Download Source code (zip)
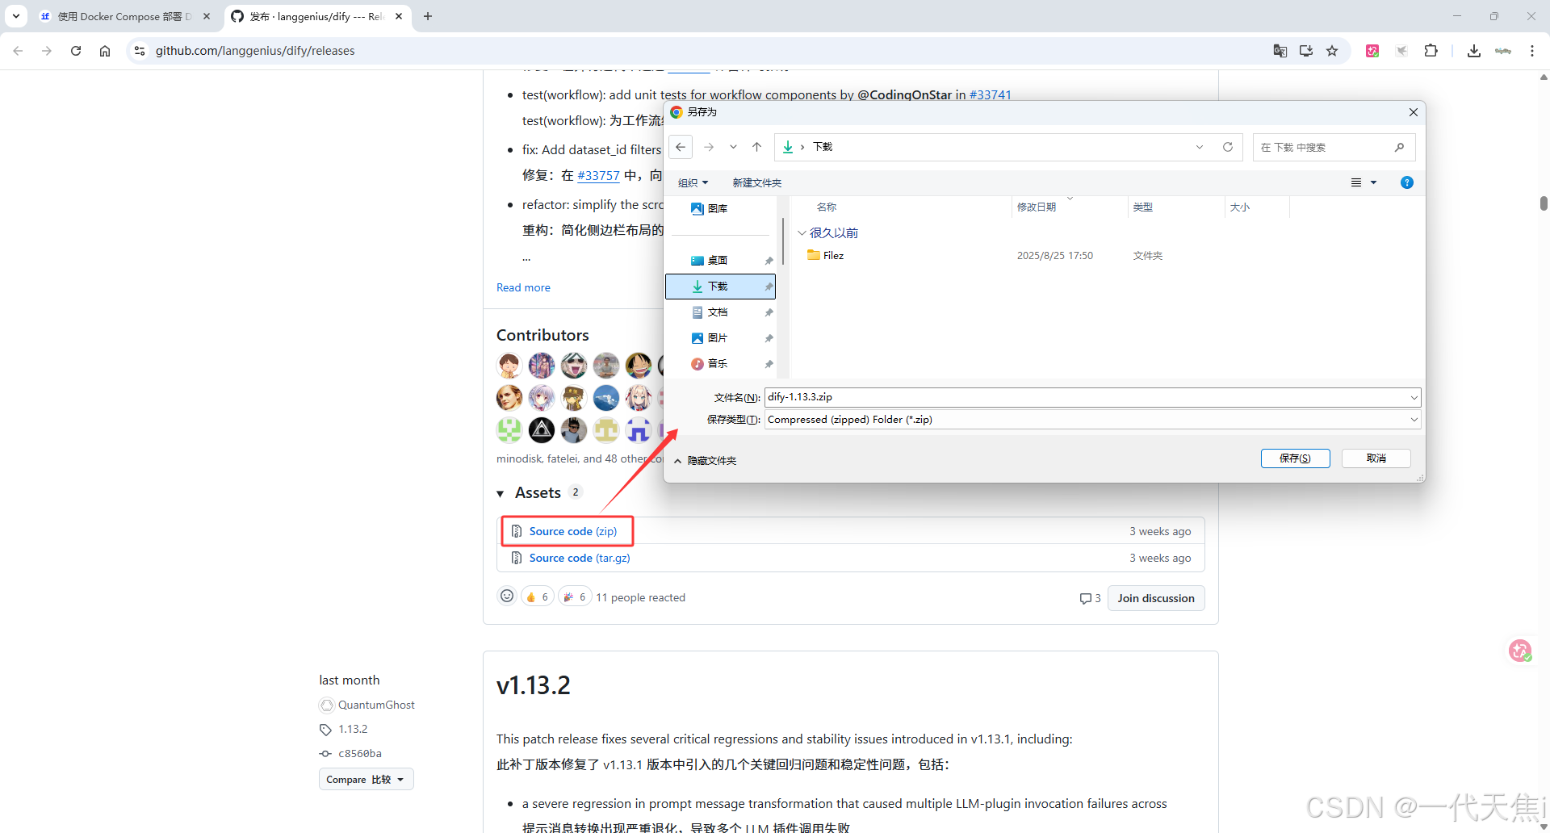The height and width of the screenshot is (833, 1550). tap(573, 531)
